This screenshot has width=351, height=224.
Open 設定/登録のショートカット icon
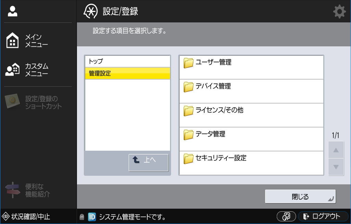pyautogui.click(x=13, y=101)
